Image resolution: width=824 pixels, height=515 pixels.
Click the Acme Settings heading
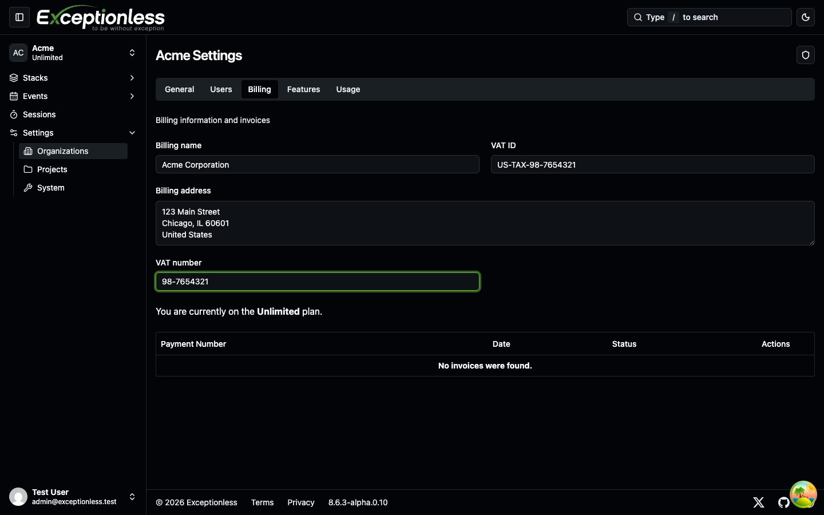(x=199, y=56)
